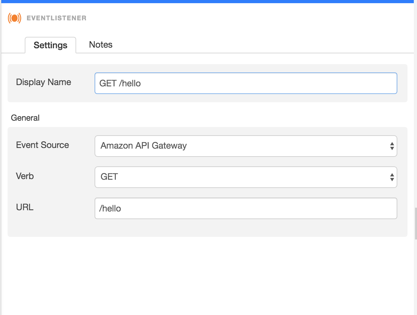Click the EVENTLISTENER header title
Screen dimensions: 417x315
[56, 18]
